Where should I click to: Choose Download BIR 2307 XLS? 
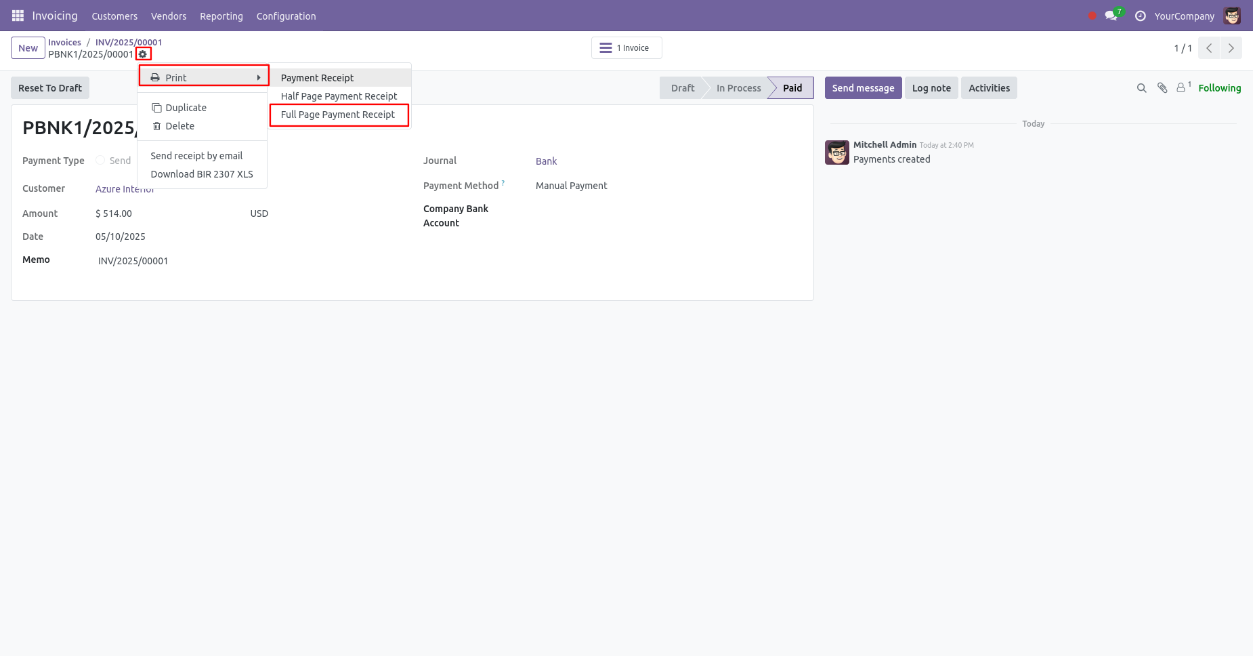pos(202,174)
